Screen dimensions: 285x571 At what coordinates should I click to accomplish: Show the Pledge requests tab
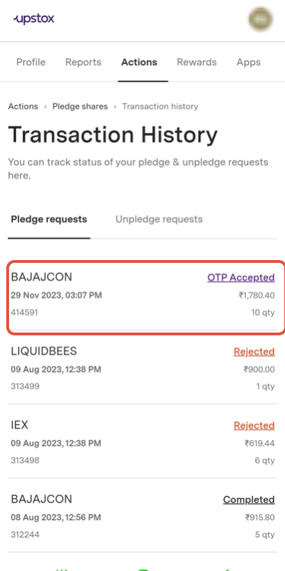(49, 220)
